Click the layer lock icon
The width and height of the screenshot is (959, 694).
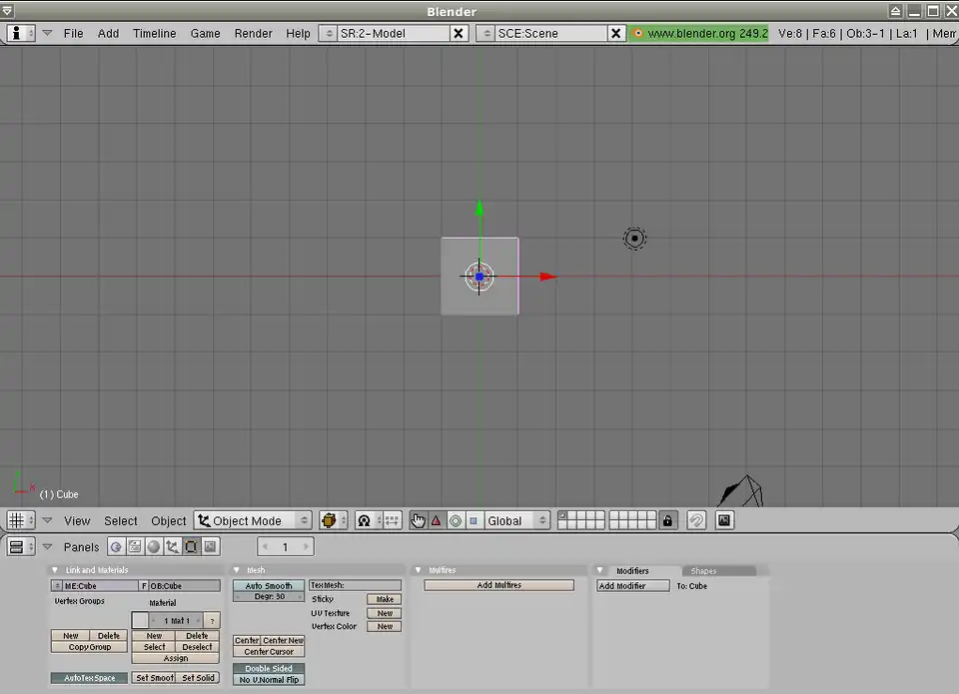668,520
